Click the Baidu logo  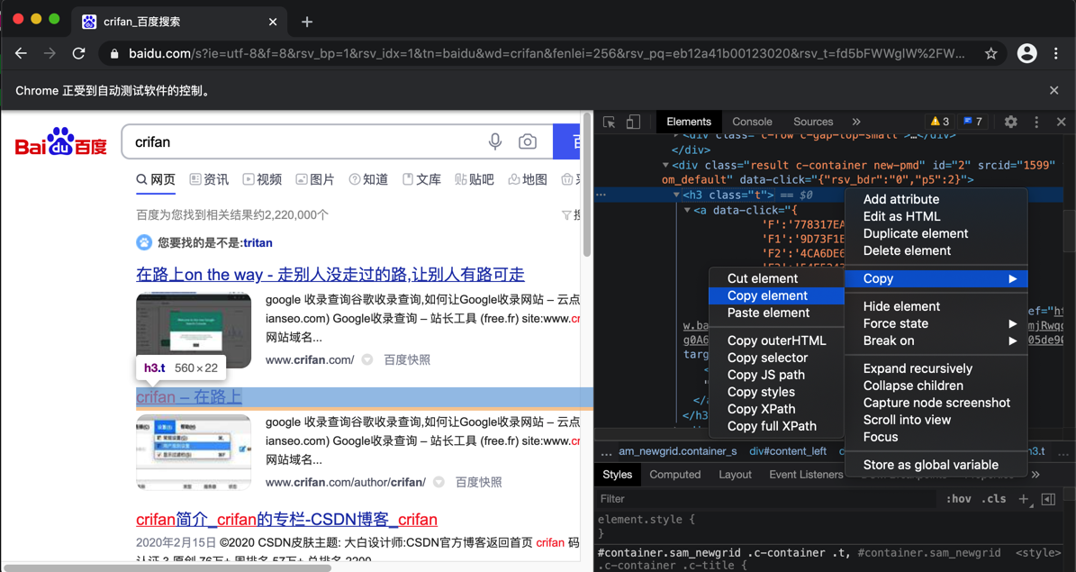[x=61, y=141]
